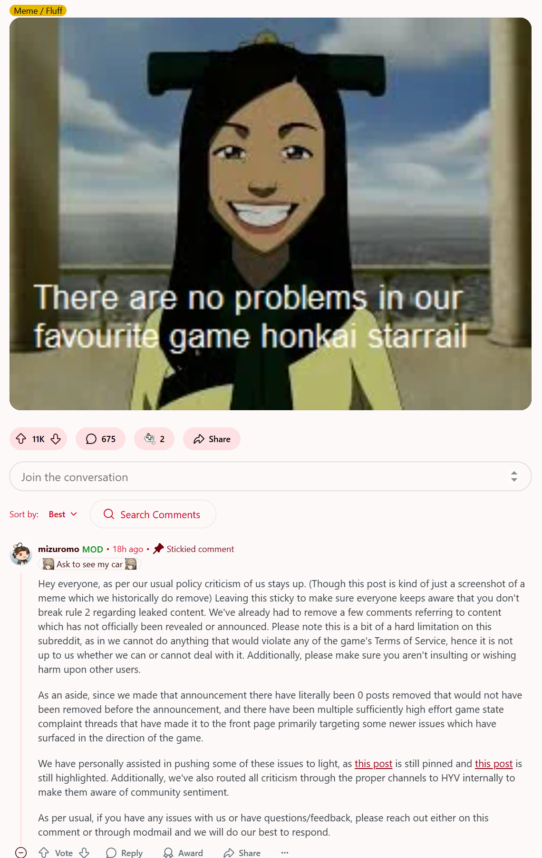Image resolution: width=542 pixels, height=858 pixels.
Task: Click the search icon in Search Comments
Action: click(109, 514)
